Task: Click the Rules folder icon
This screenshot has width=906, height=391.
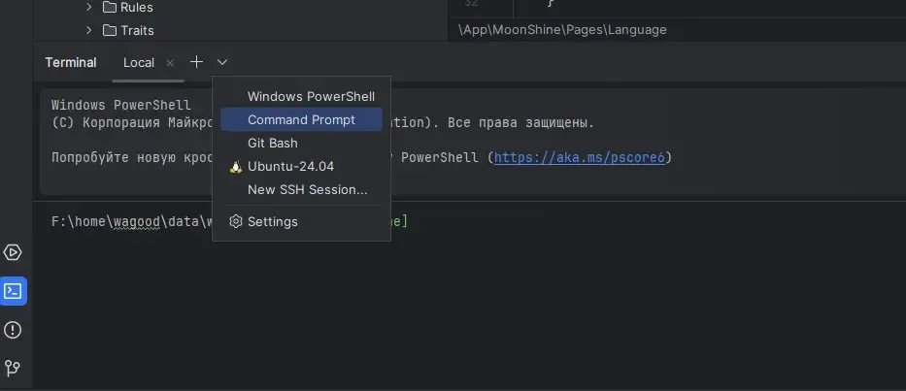Action: tap(109, 7)
